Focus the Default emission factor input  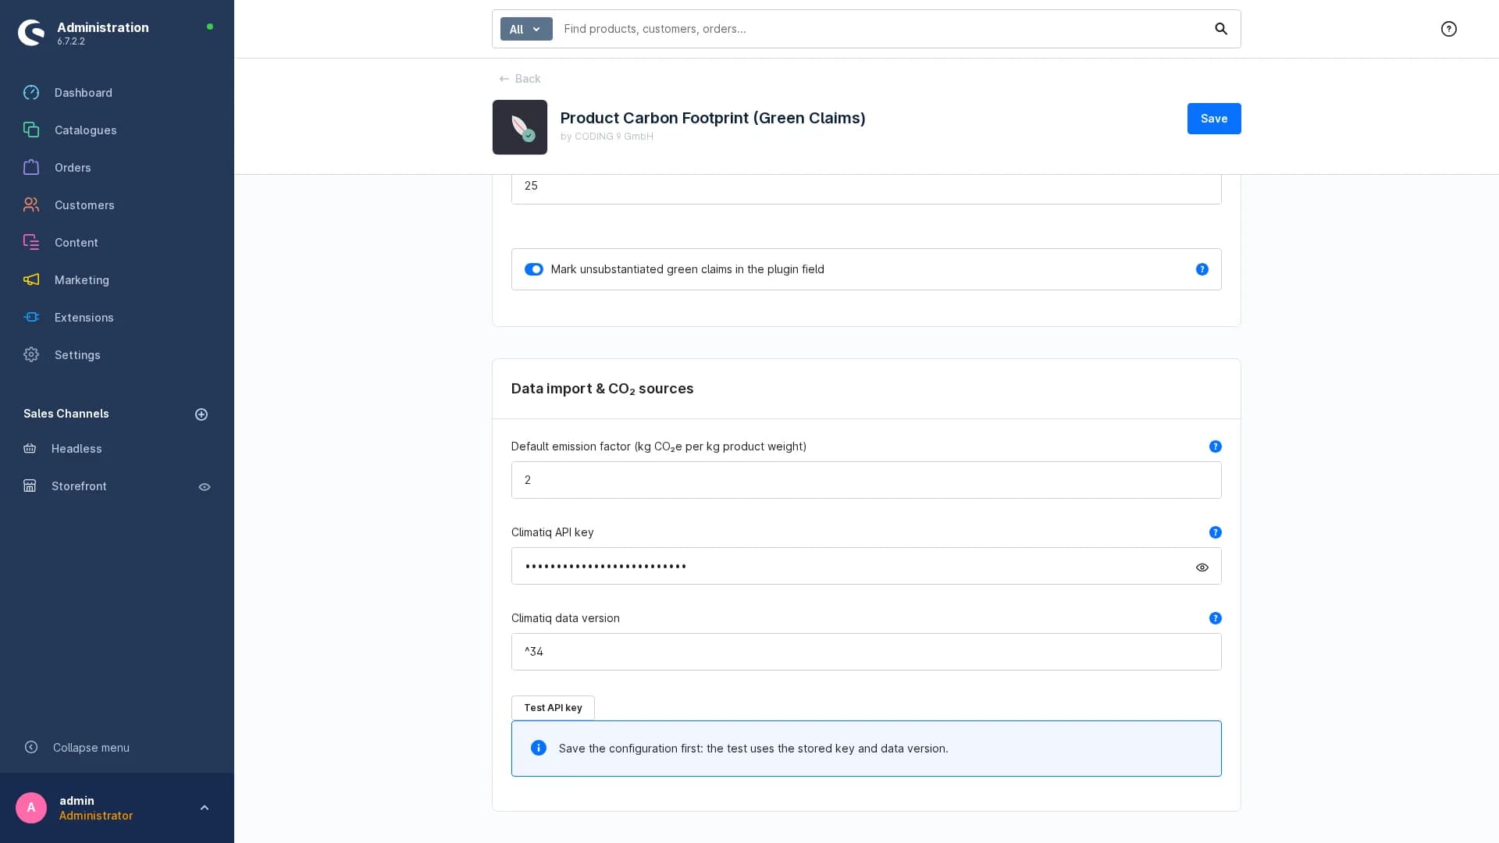pyautogui.click(x=867, y=480)
